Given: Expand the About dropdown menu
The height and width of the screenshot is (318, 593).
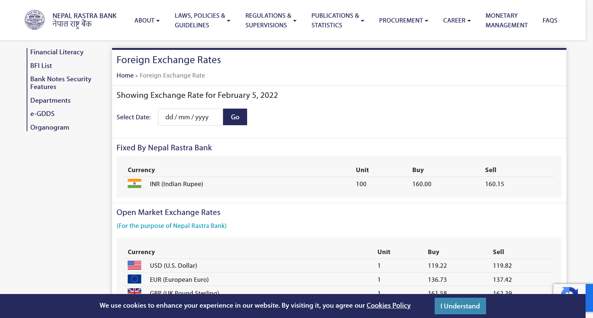Looking at the screenshot, I should pos(147,20).
